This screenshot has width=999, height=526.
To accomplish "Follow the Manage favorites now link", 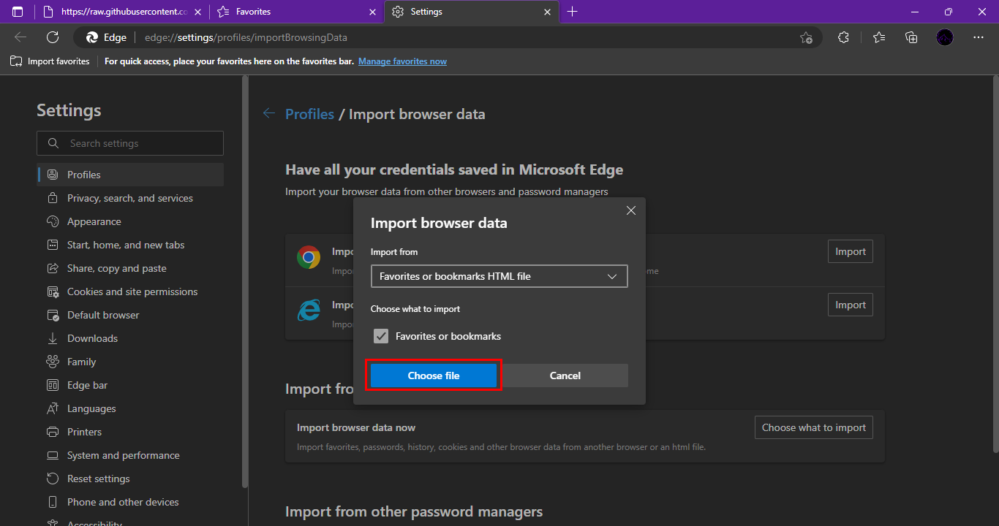I will click(402, 61).
